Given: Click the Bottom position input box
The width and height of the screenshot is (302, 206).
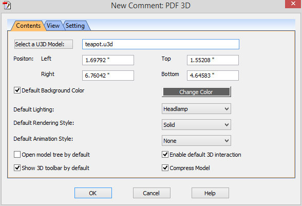Looking at the screenshot, I should click(213, 76).
